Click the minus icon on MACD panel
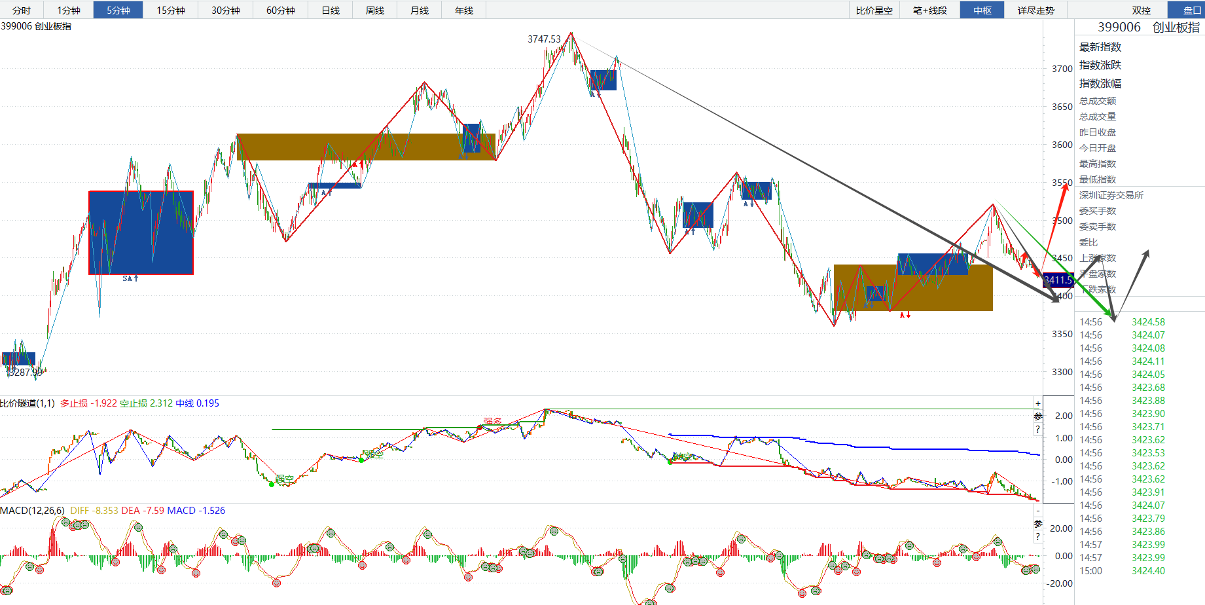Screen dimensions: 1205x605 tap(1038, 510)
